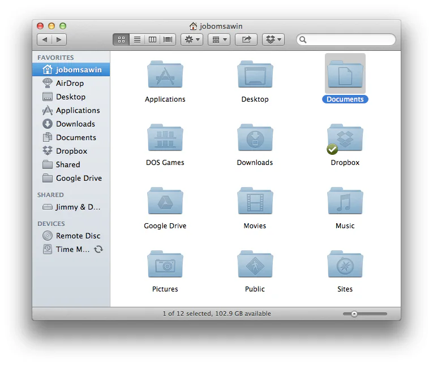The height and width of the screenshot is (365, 433).
Task: Go back with the left arrow button
Action: [45, 40]
